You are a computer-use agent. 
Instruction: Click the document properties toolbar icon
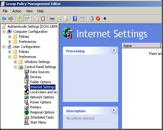pyautogui.click(x=91, y=19)
